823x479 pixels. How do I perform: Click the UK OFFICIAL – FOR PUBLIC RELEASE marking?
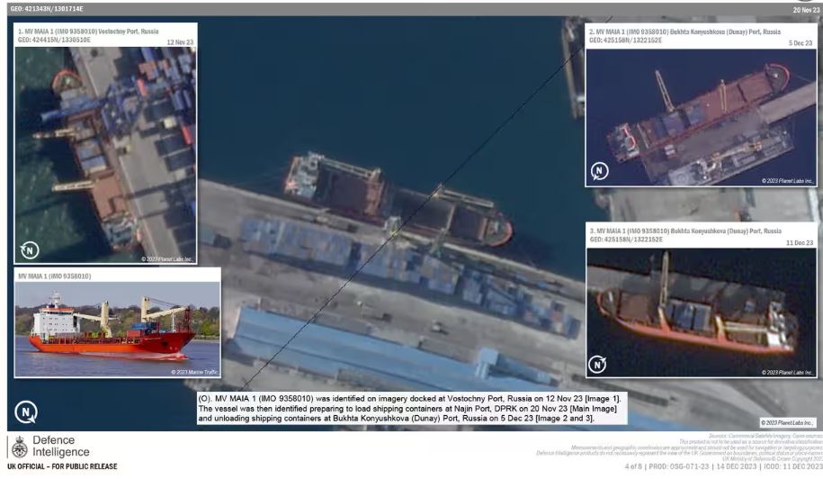(x=59, y=467)
